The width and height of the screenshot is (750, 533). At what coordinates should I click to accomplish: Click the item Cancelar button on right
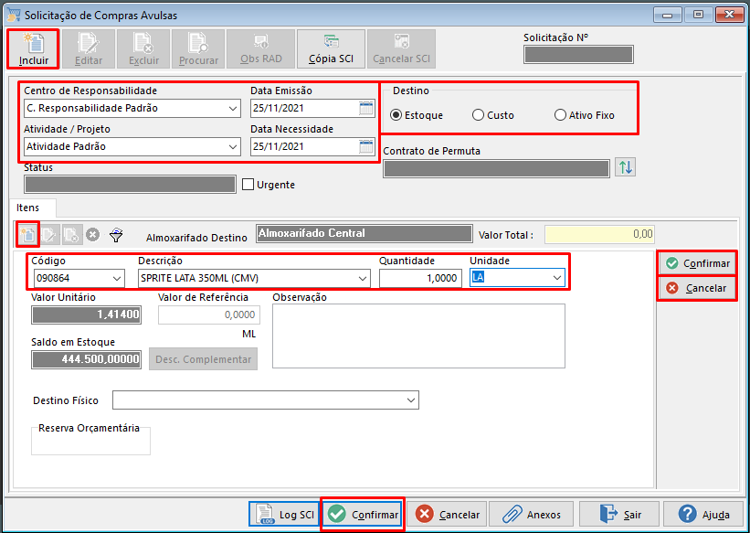[x=697, y=288]
